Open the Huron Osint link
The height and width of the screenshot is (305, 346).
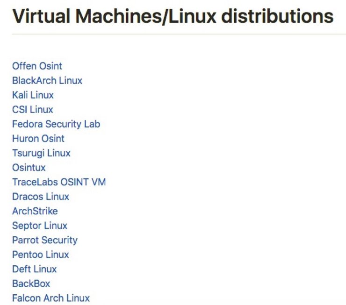point(38,139)
